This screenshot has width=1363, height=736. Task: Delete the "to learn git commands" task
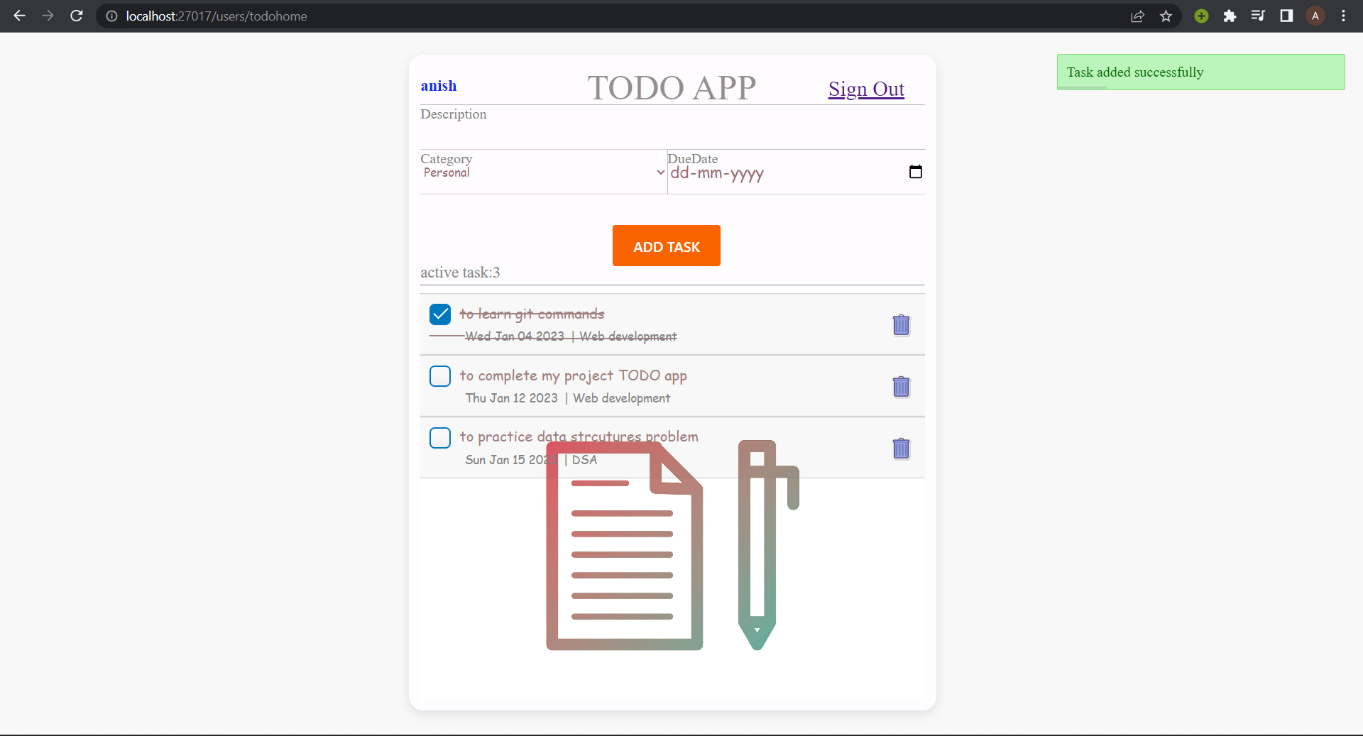click(900, 325)
